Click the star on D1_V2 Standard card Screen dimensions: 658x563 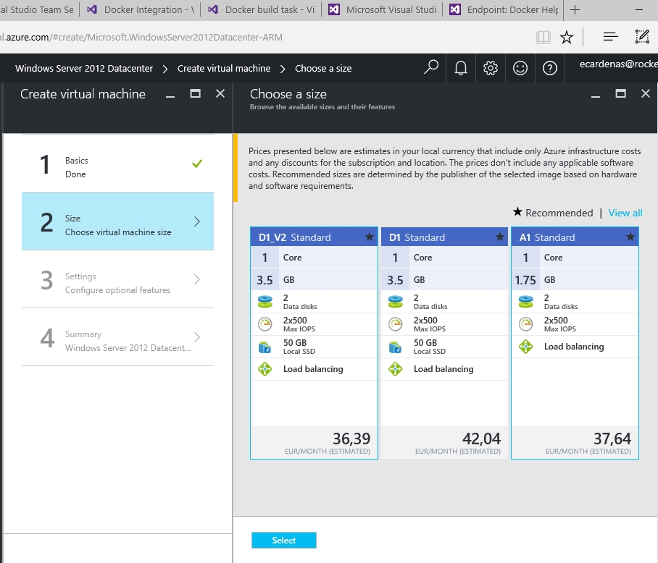pyautogui.click(x=370, y=237)
